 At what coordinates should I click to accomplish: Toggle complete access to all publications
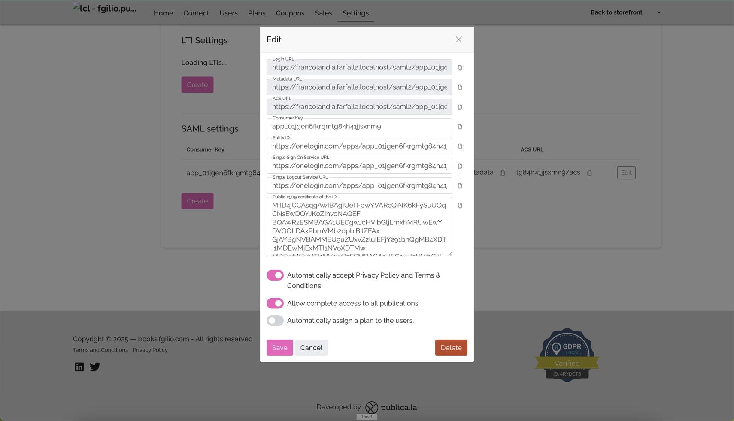(x=275, y=303)
